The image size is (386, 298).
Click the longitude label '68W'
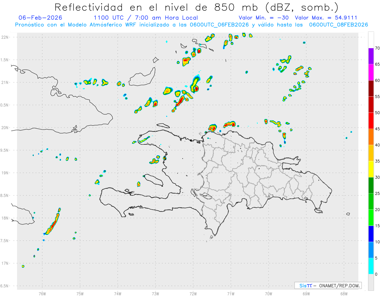coord(344,293)
